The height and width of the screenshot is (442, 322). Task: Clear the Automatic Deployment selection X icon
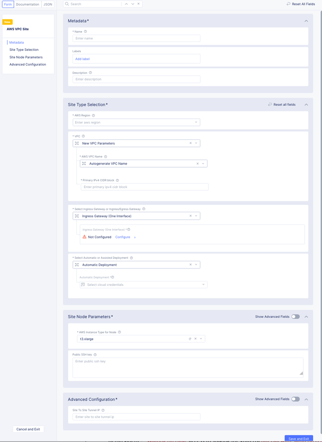pyautogui.click(x=191, y=265)
